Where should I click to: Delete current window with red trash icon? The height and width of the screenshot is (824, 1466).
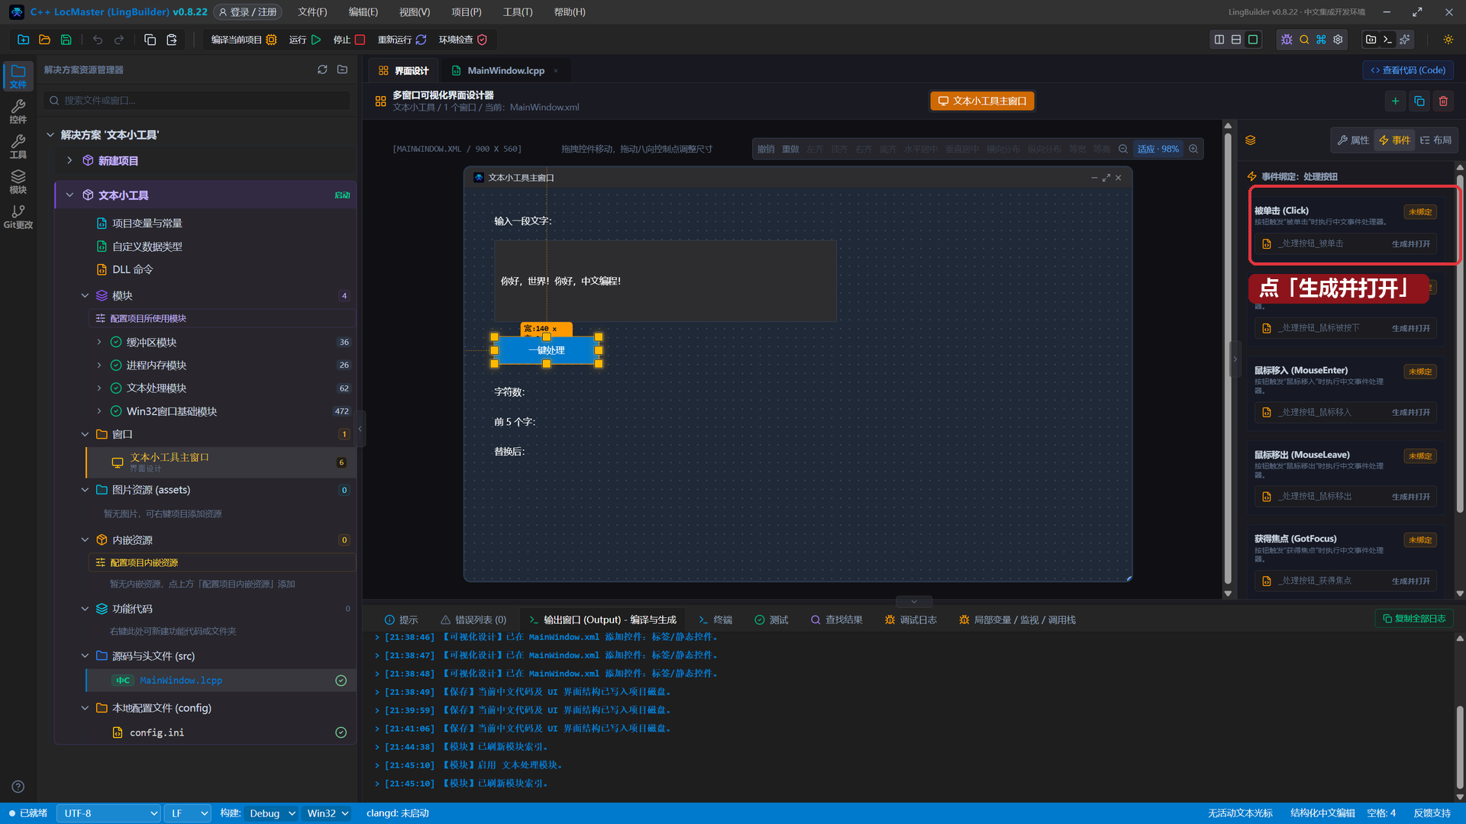point(1443,101)
